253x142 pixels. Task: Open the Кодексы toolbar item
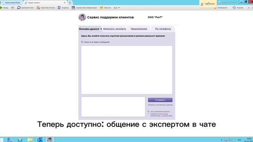point(63,8)
